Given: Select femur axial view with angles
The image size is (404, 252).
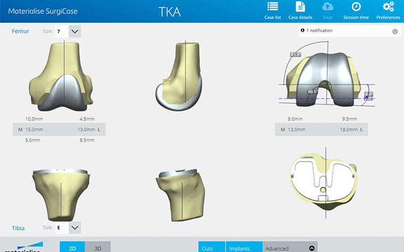Looking at the screenshot, I should (x=327, y=75).
